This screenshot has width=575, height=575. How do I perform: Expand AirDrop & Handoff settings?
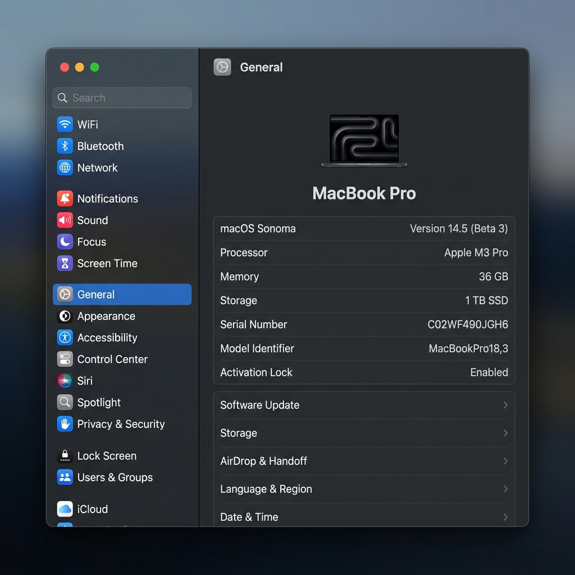tap(364, 461)
